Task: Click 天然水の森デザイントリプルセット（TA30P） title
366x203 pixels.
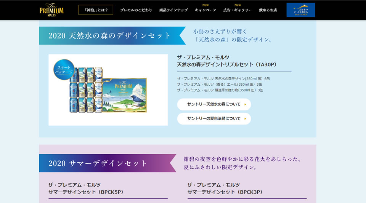Action: [227, 65]
